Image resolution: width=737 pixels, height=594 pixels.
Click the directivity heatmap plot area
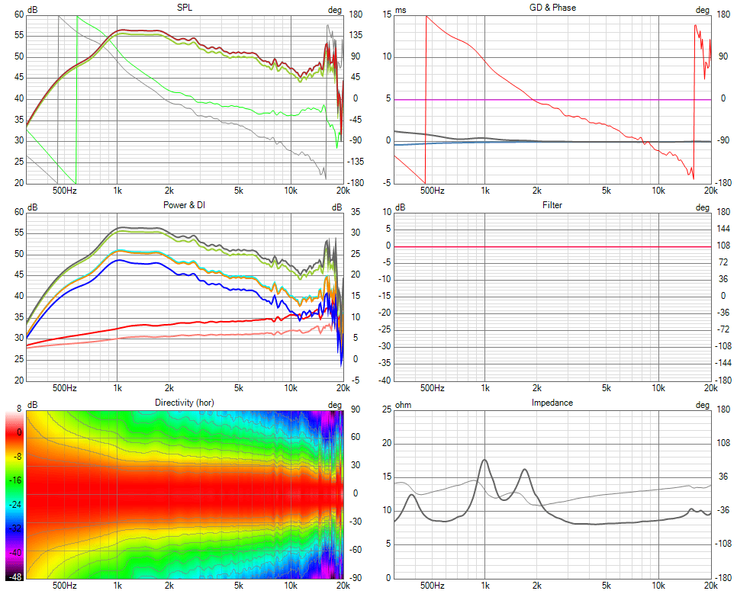[185, 494]
